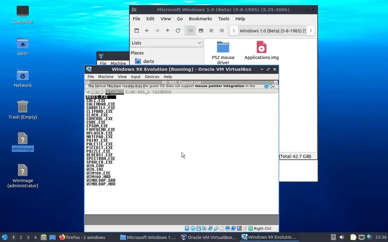Open Machine menu in Windows 9X Evolution window
The image size is (388, 242).
pos(106,77)
